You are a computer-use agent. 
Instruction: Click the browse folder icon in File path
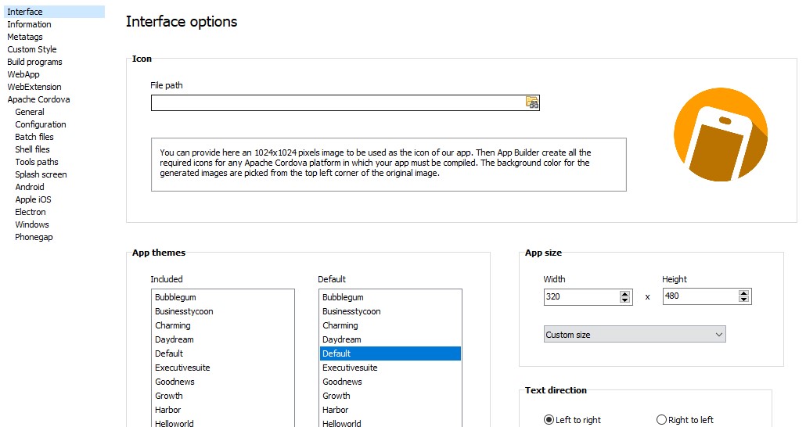pyautogui.click(x=532, y=102)
